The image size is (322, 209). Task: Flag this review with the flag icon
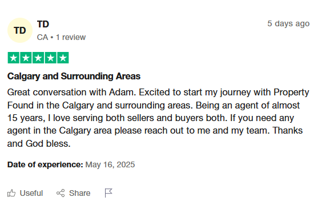tap(108, 193)
